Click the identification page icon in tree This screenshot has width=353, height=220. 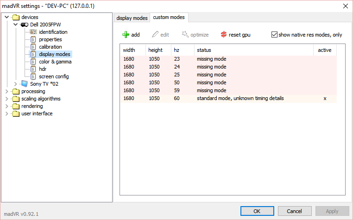click(33, 32)
